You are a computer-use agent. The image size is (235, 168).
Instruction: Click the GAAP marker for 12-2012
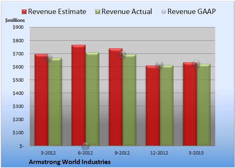159,65
